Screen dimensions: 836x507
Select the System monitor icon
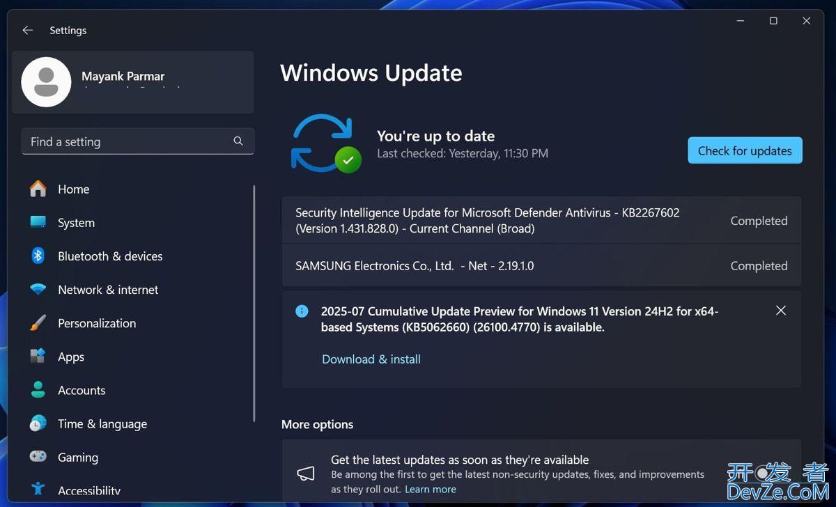(38, 223)
